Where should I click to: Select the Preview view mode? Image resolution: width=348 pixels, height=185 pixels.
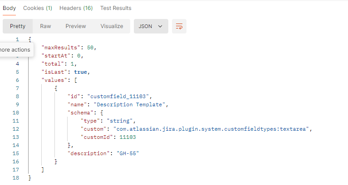(x=75, y=26)
